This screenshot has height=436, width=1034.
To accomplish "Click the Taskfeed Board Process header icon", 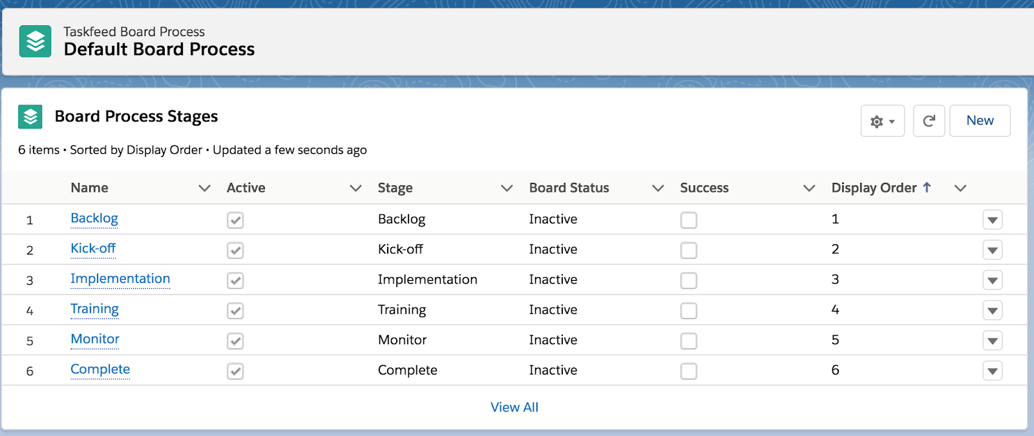I will 35,41.
